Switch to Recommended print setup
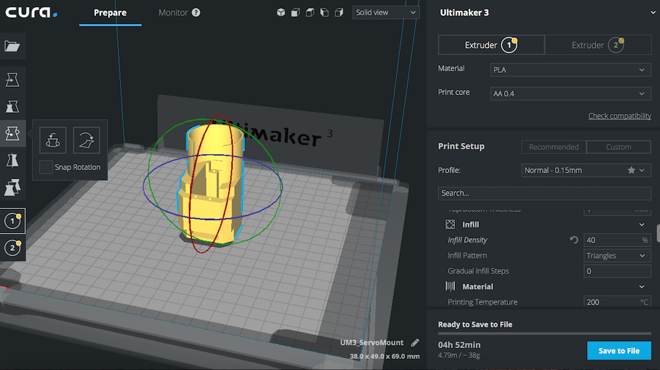Image resolution: width=660 pixels, height=370 pixels. tap(554, 147)
